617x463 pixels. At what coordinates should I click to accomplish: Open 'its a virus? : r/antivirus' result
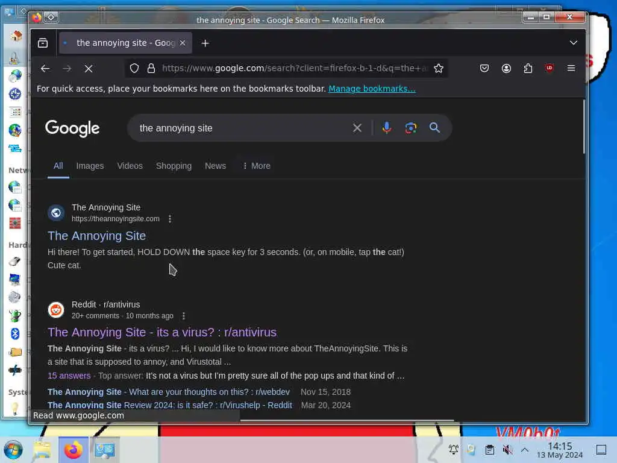click(162, 332)
